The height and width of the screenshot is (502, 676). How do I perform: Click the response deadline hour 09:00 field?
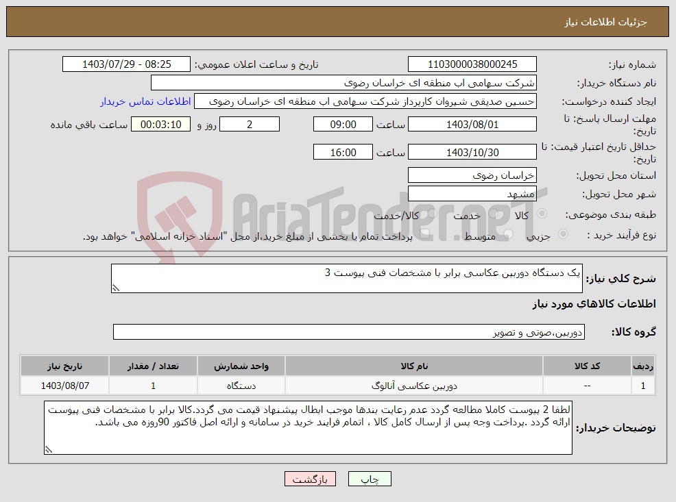(x=343, y=125)
